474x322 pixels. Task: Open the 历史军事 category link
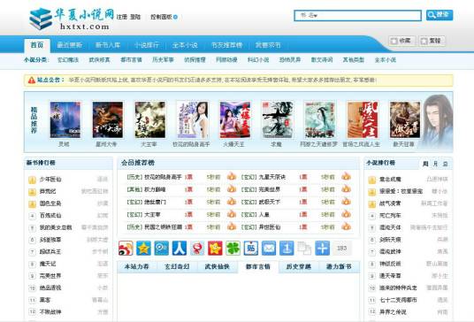coord(163,60)
